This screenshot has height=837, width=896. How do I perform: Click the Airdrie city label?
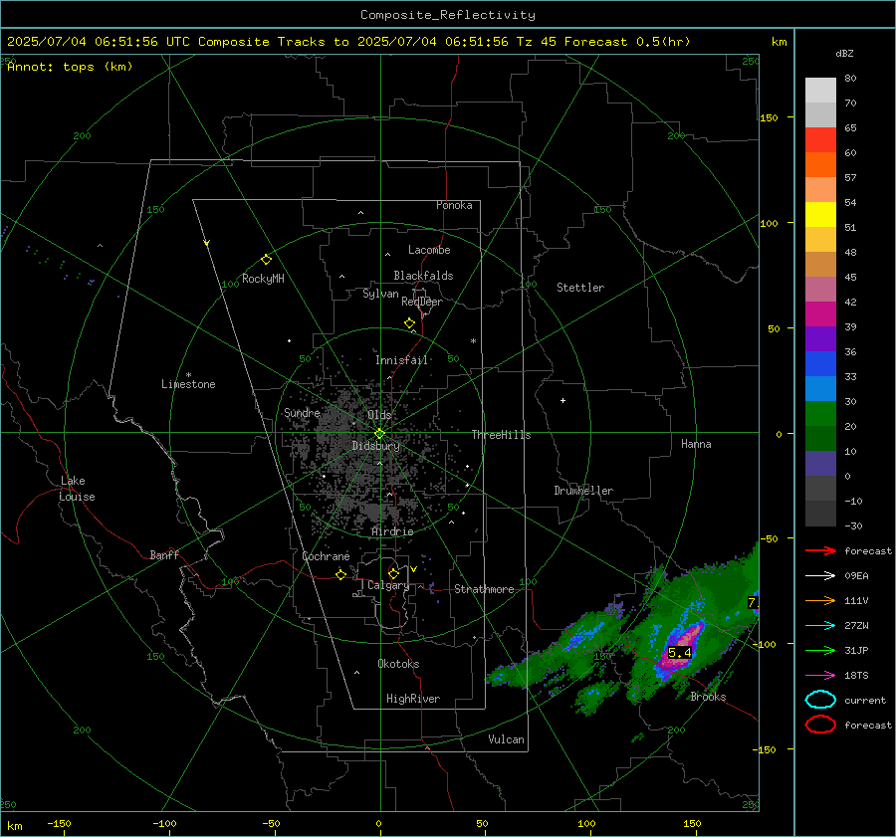coord(392,531)
